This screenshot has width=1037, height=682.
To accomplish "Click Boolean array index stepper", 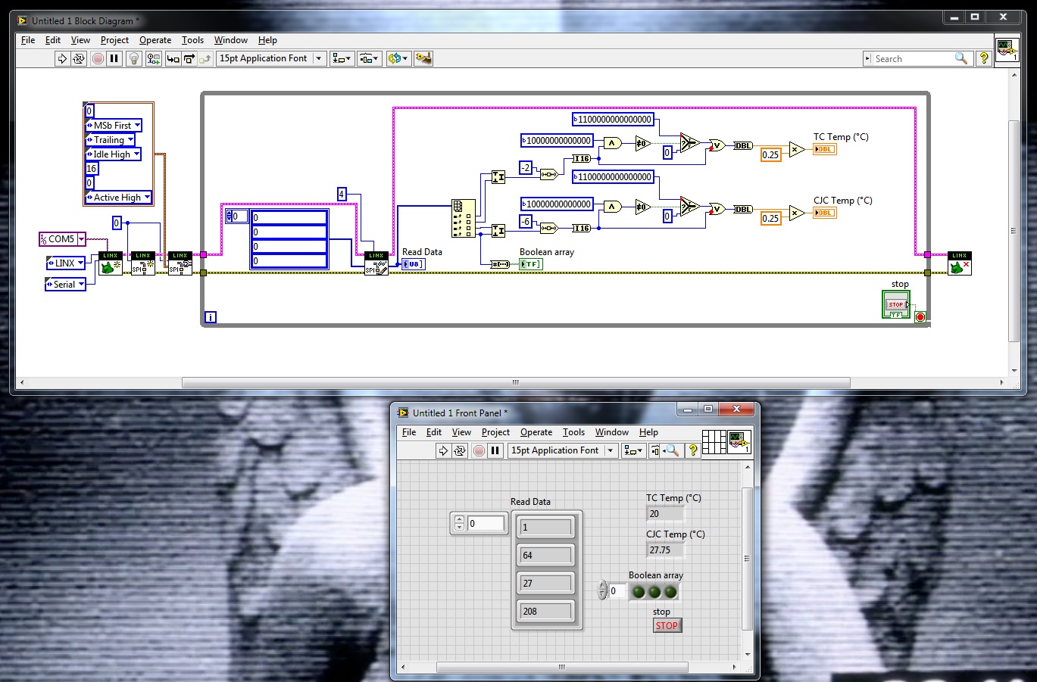I will 603,590.
